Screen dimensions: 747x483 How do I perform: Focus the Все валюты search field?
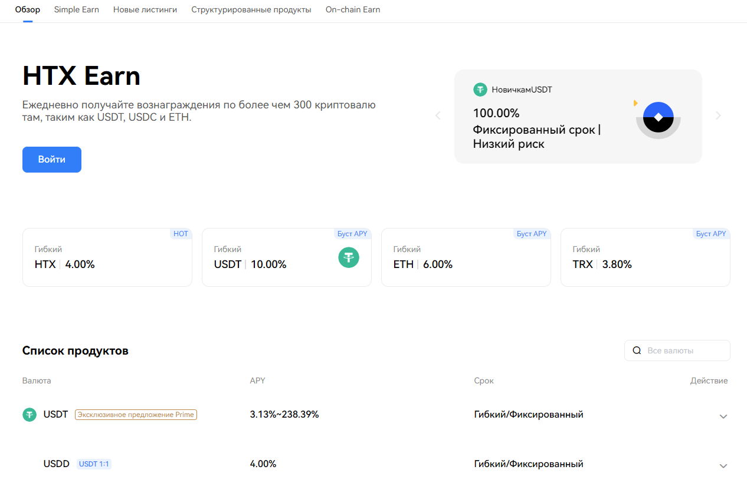[x=677, y=350]
